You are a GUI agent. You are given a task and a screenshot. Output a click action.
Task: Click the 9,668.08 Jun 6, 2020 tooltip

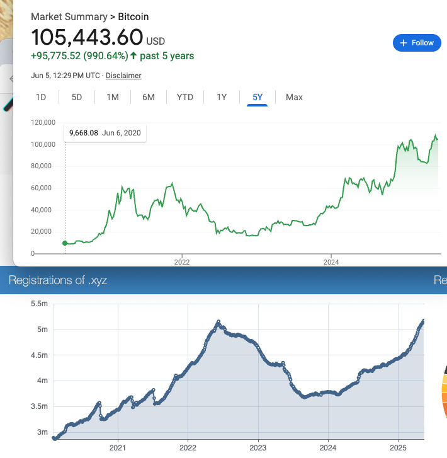pos(105,133)
